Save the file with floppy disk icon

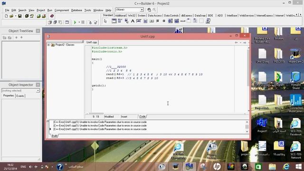pos(20,16)
